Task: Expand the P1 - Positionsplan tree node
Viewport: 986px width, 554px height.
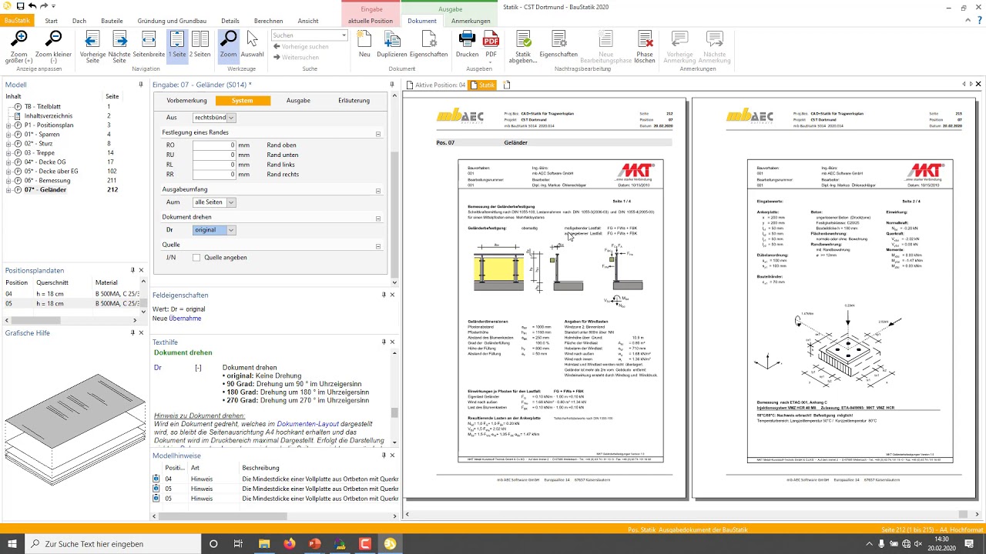Action: [8, 125]
